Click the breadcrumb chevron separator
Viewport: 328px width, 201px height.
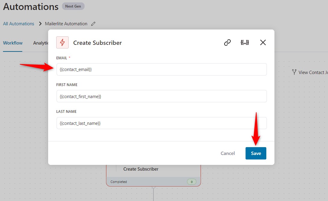40,24
